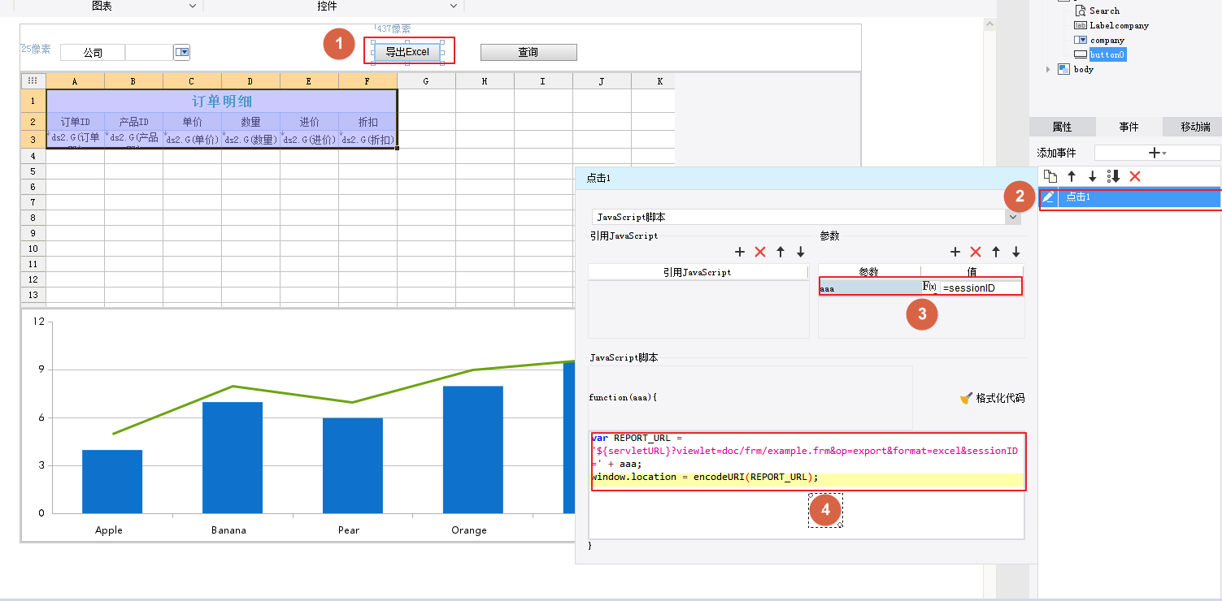Select Labelcompany in the widget tree
Image resolution: width=1222 pixels, height=601 pixels.
(x=1120, y=25)
